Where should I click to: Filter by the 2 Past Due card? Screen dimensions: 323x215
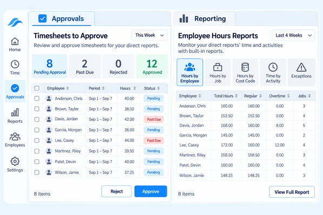[85, 66]
